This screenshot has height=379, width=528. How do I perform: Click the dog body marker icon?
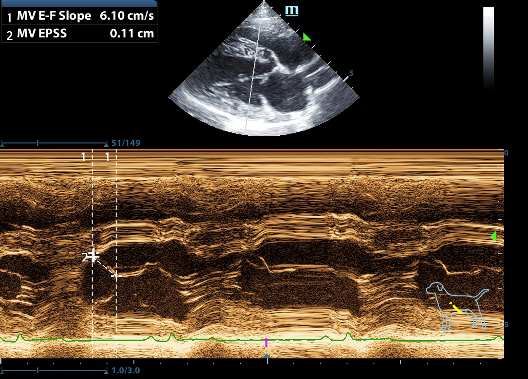[457, 306]
